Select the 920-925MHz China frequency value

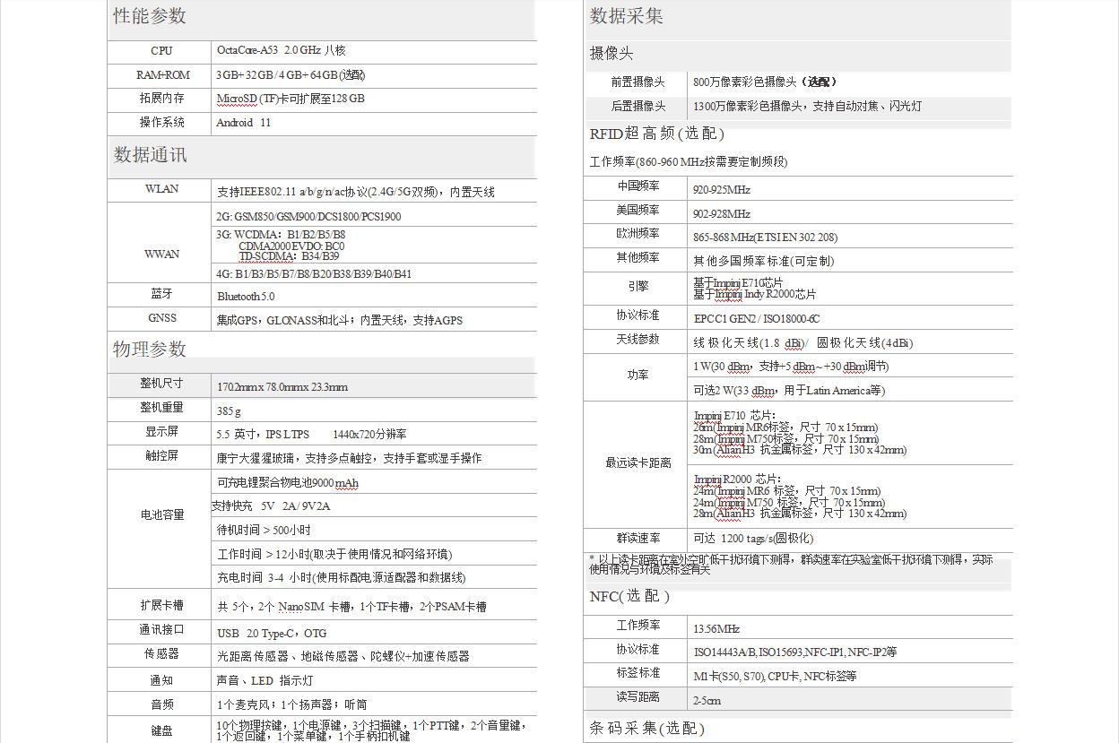click(x=722, y=190)
